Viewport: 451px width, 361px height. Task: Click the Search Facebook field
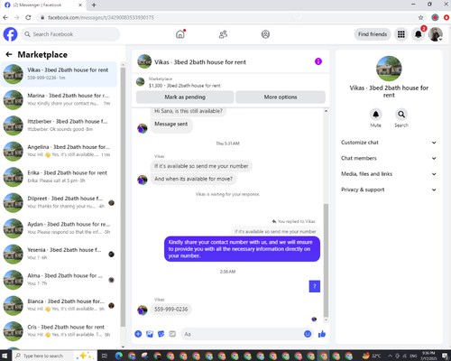click(x=70, y=34)
